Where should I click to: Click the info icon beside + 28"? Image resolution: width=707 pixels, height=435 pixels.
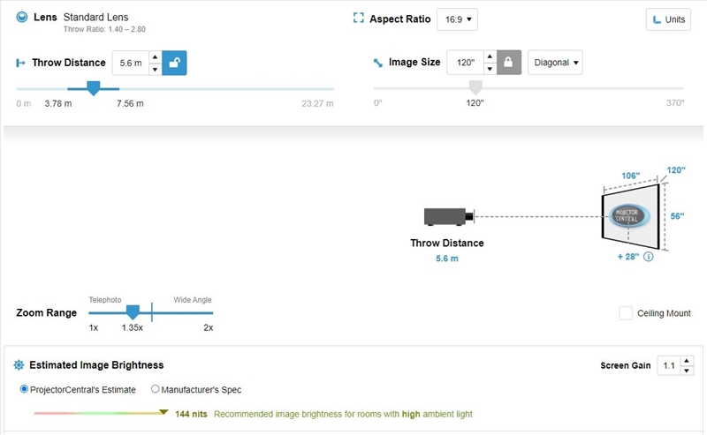tap(649, 257)
